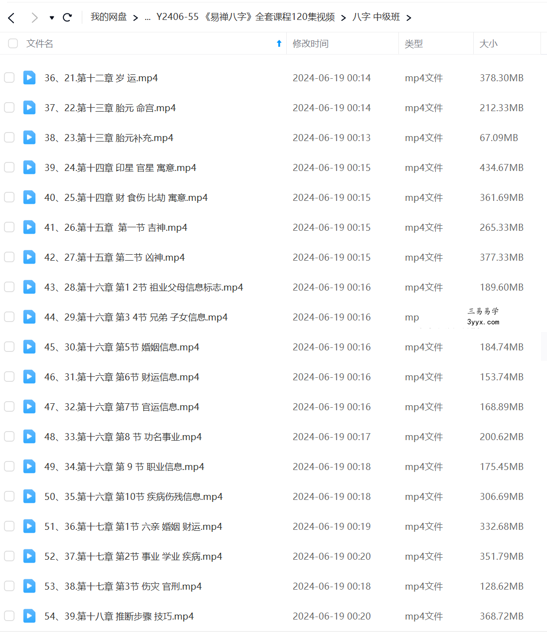This screenshot has height=632, width=547.
Task: Click video icon of 39、24 印星 官星 寓意.mp4
Action: pos(29,167)
